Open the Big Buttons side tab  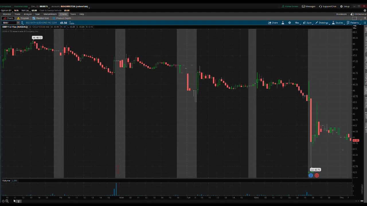(x=366, y=79)
